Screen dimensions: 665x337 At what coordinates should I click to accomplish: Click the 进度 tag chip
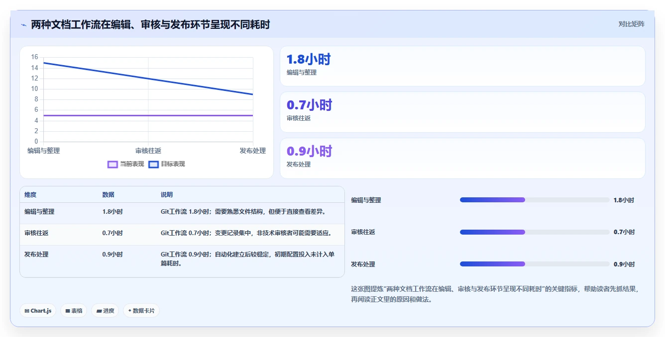pos(105,311)
